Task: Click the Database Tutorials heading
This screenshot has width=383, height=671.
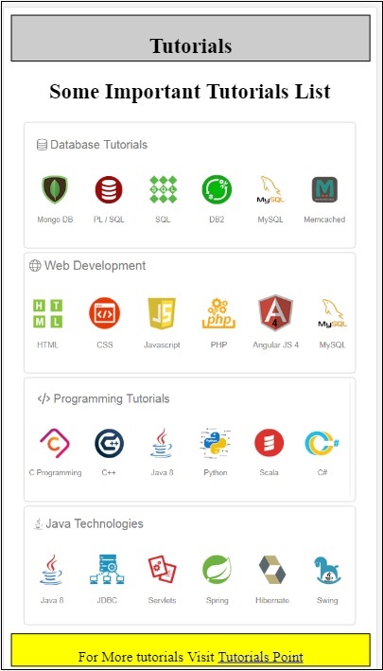Action: 98,145
